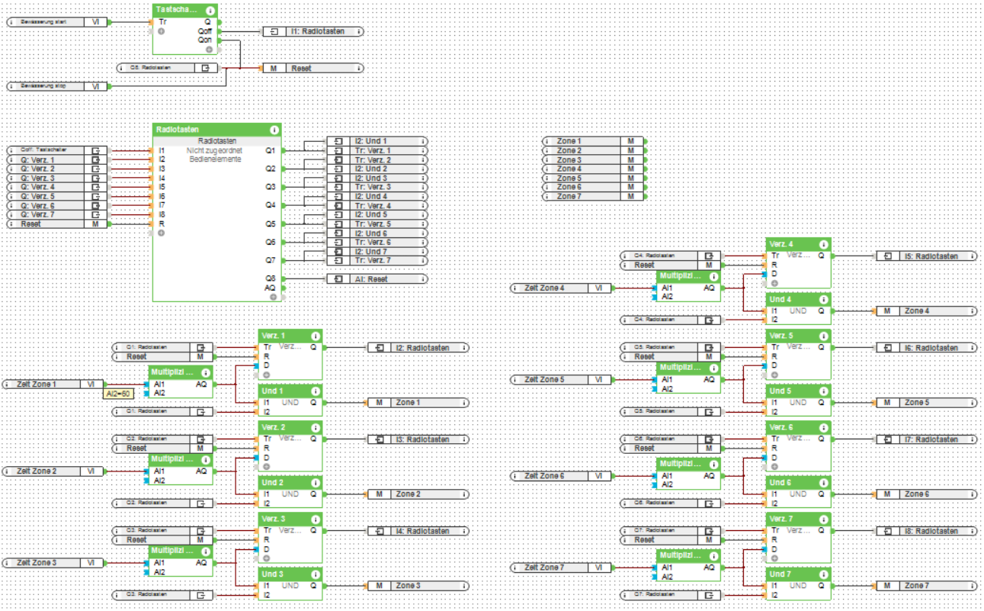Click the arrow icon of the Tr: Verz. 6 connector

338,243
